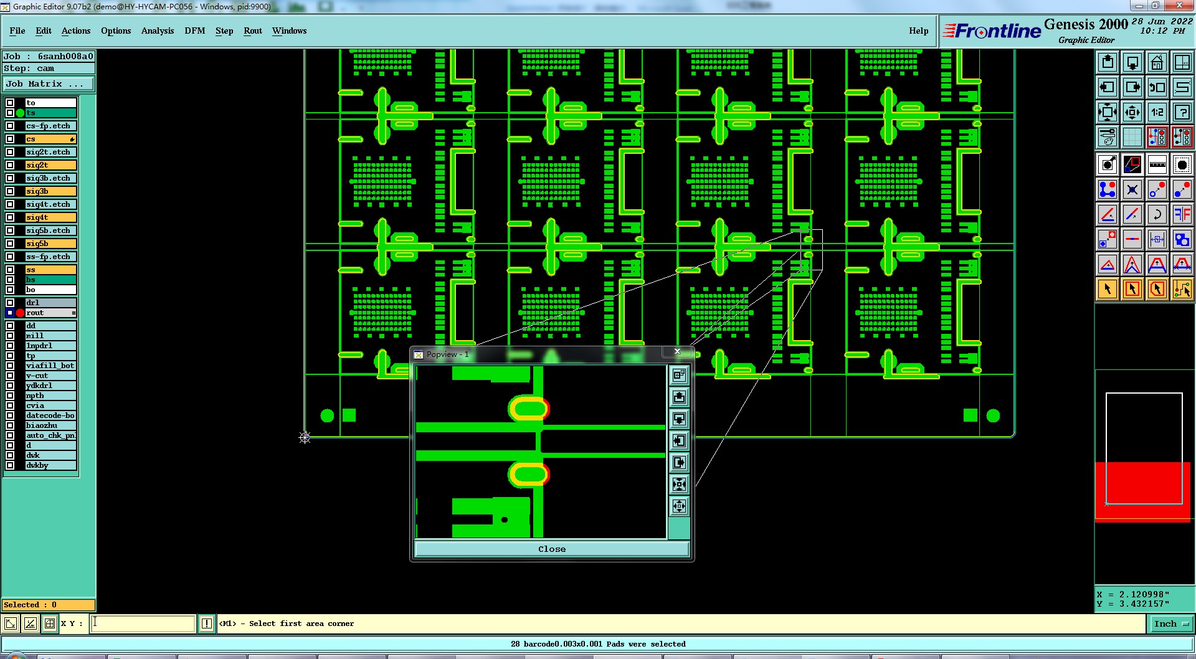Screen dimensions: 1196x659
Task: Click the mirror F icon
Action: (1182, 214)
